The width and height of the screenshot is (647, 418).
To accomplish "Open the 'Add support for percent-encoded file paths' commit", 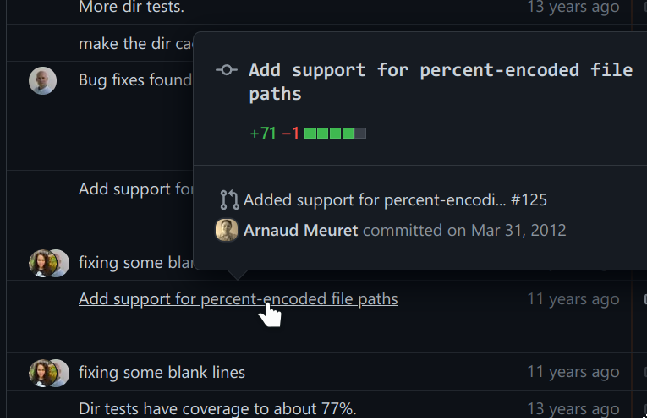I will click(238, 299).
